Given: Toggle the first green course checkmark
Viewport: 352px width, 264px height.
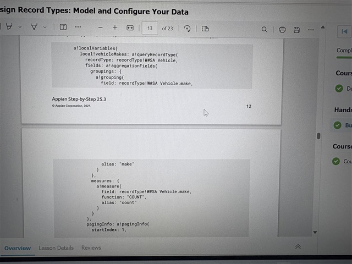Looking at the screenshot, I should tap(339, 89).
